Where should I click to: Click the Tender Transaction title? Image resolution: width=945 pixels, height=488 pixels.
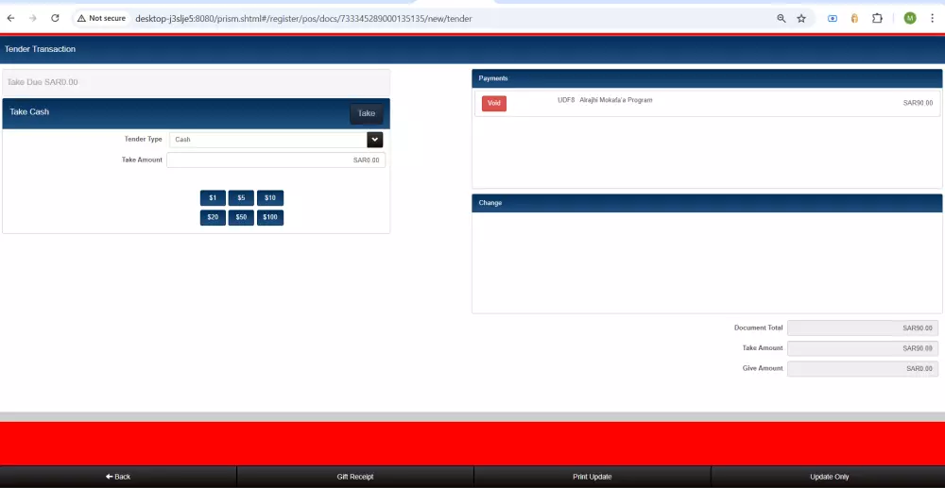[x=41, y=49]
